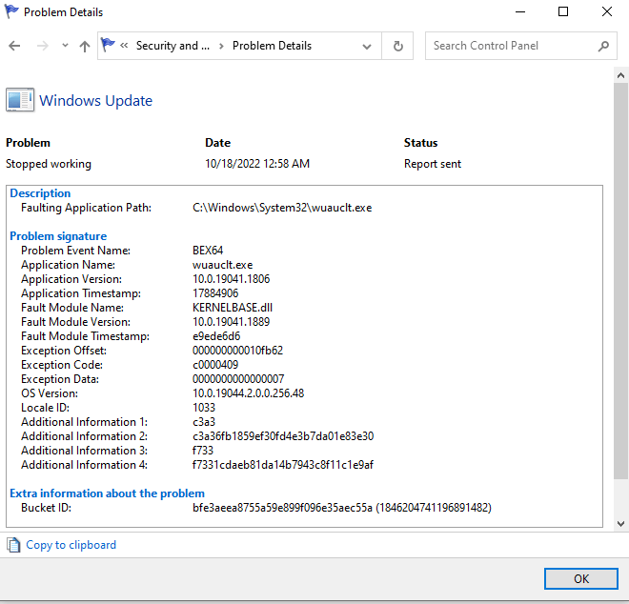Screen dimensions: 629x604
Task: Maximize the Problem Details window
Action: click(x=563, y=12)
